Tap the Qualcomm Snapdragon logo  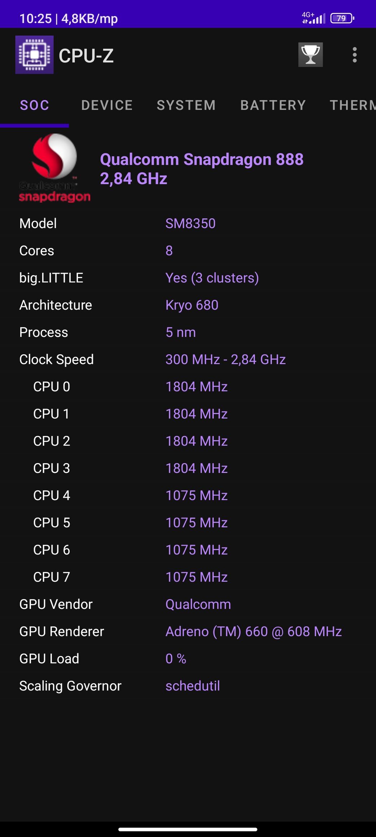[x=54, y=168]
